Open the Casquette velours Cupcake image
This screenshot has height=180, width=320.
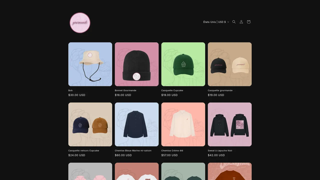tap(90, 124)
